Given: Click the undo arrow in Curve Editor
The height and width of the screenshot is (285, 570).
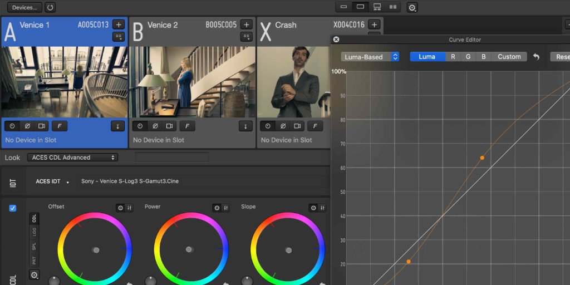Looking at the screenshot, I should click(x=536, y=57).
